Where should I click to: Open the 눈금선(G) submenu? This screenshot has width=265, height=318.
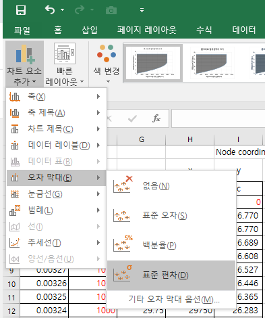[x=56, y=194]
